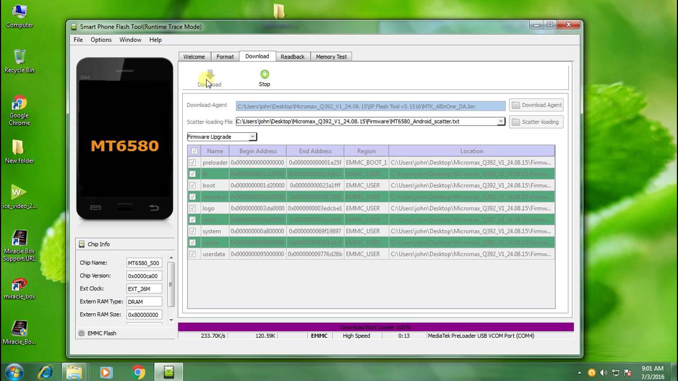Click the MediaTek PreLoader USB VCOM Port status text
678x381 pixels.
coord(481,336)
